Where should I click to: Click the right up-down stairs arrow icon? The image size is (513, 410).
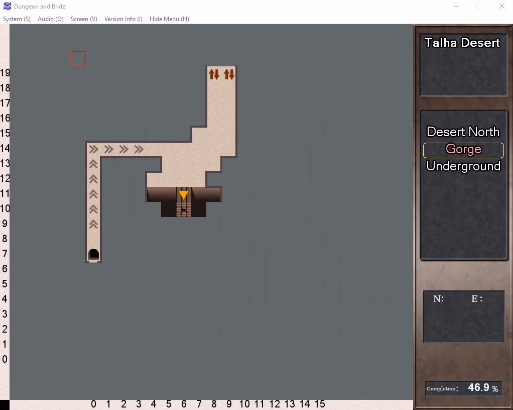229,74
